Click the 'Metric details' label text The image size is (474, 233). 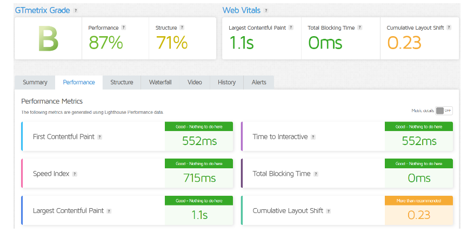click(x=423, y=111)
